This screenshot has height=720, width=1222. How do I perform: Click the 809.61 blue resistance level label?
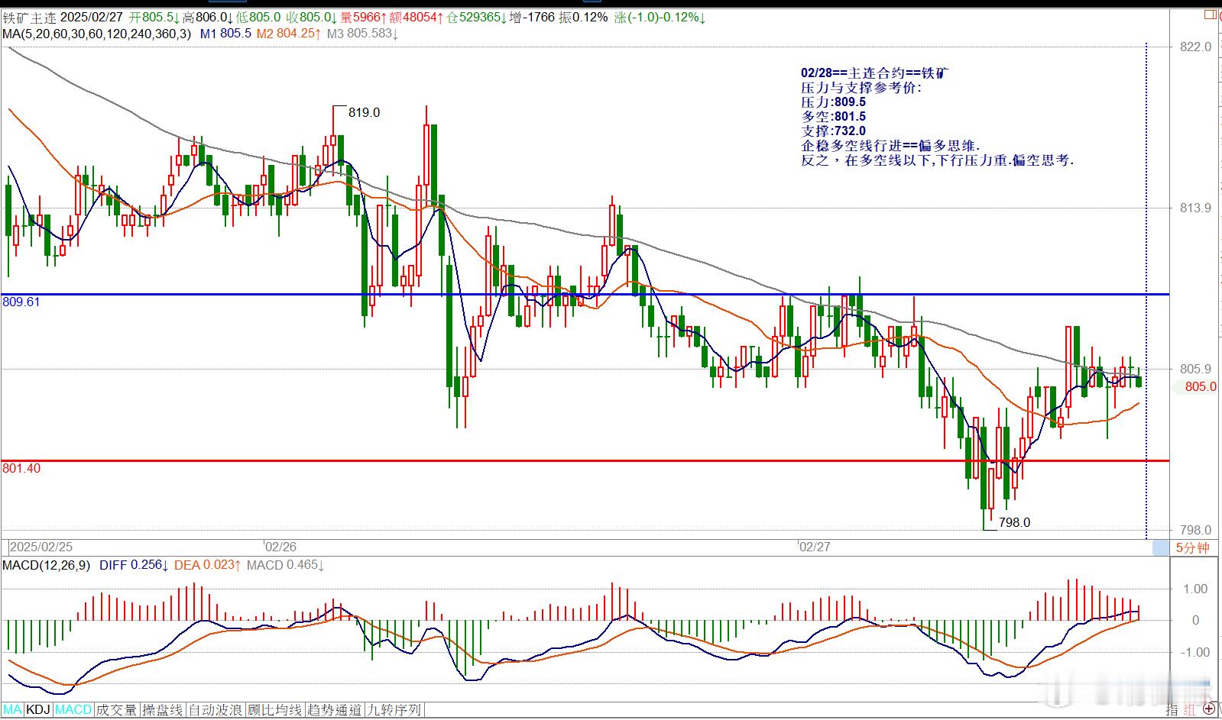click(x=21, y=302)
